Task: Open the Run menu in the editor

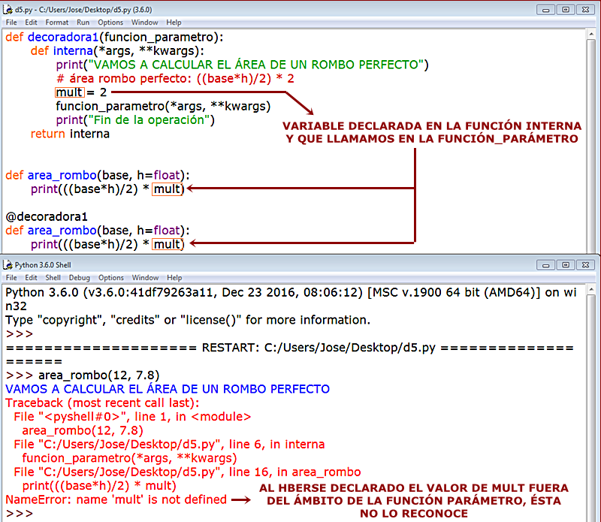Action: [x=83, y=22]
